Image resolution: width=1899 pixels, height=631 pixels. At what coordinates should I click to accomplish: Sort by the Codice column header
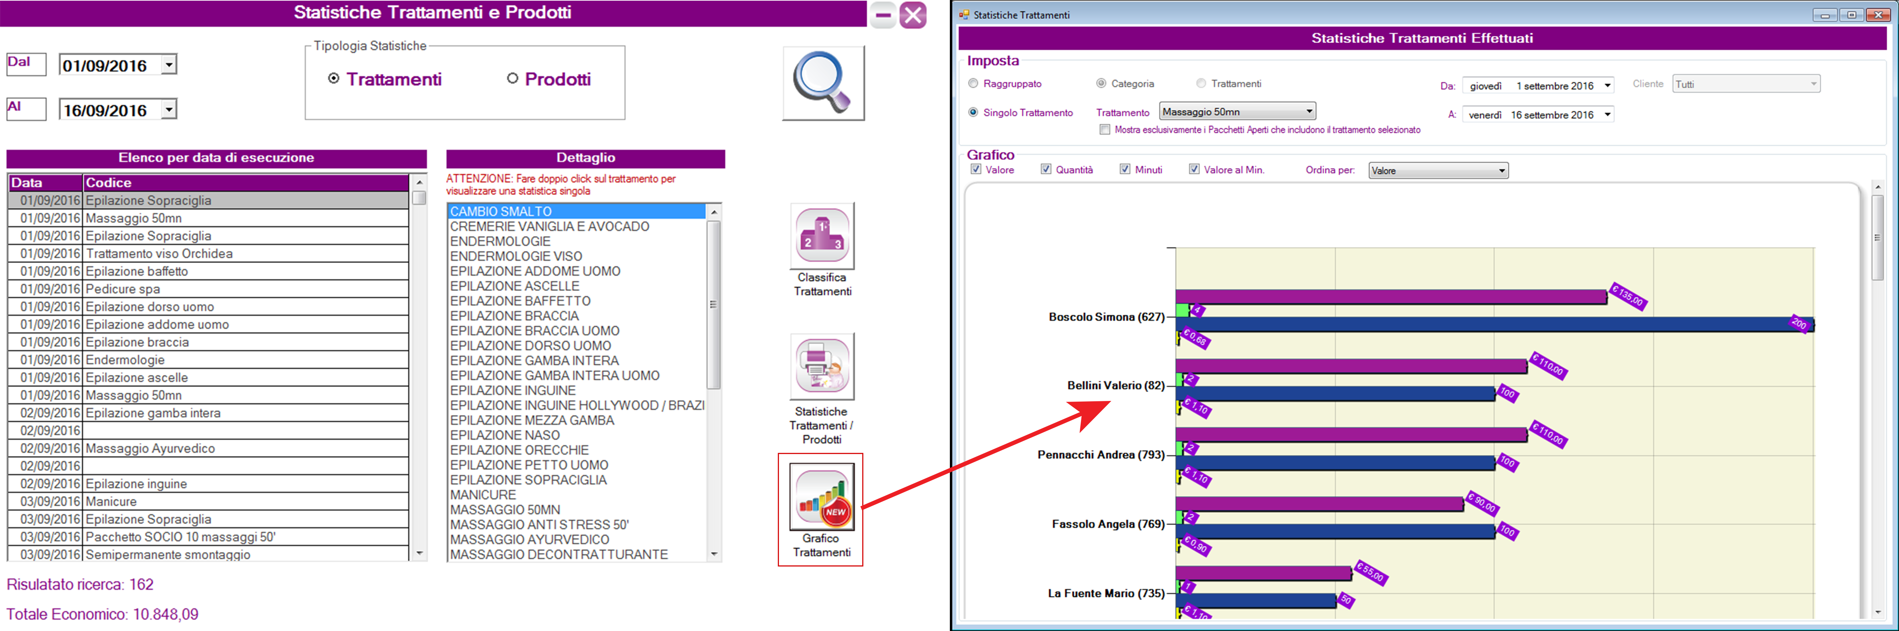[x=246, y=183]
